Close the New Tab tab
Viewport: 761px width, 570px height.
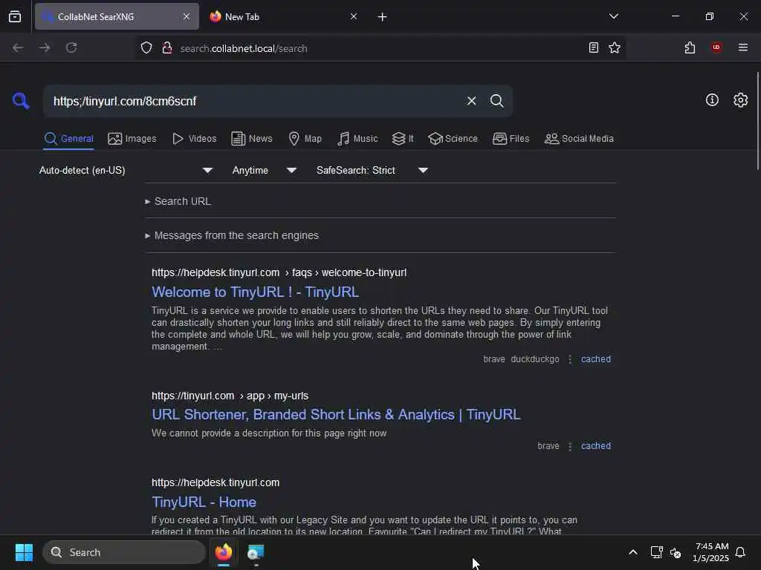pyautogui.click(x=354, y=16)
